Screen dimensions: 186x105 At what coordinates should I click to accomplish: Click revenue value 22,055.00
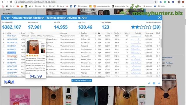point(148,36)
